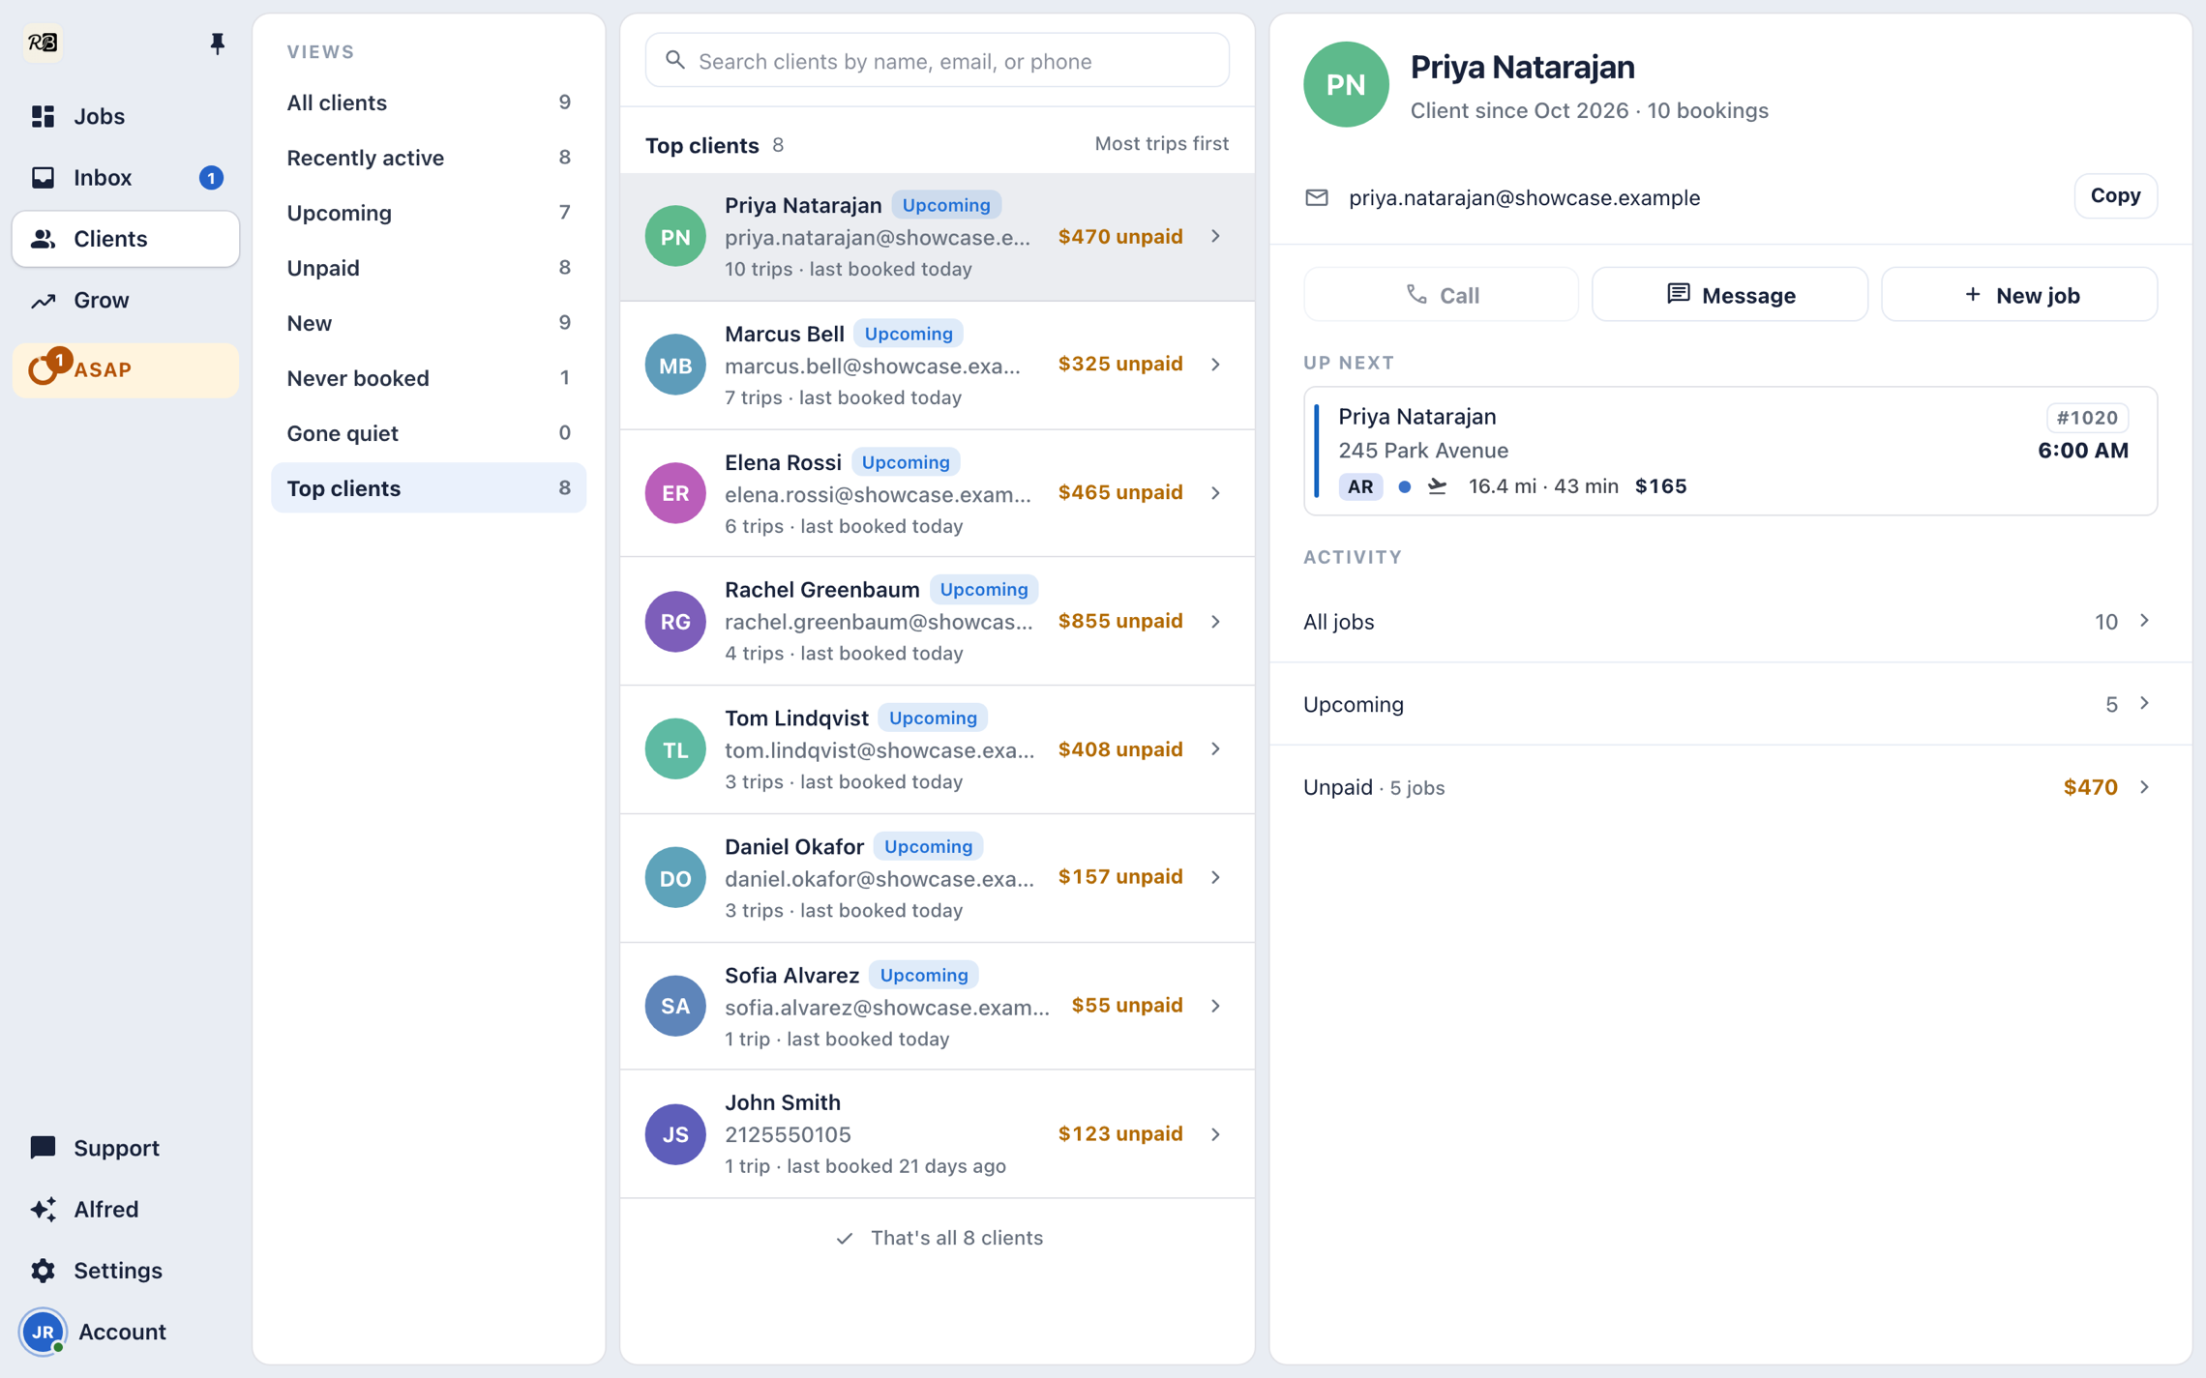Screen dimensions: 2206x1378
Task: Select the Upcoming view in Views
Action: point(429,213)
